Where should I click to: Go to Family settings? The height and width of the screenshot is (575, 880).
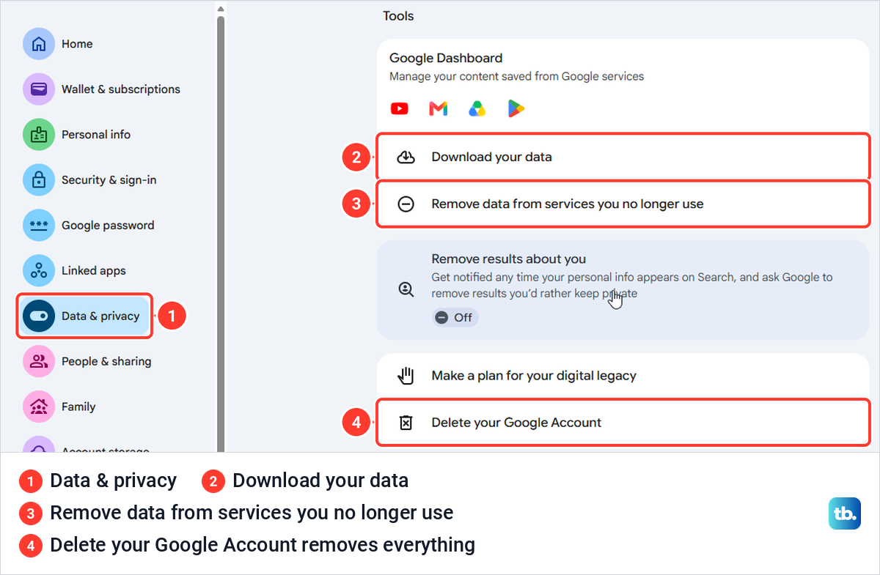(x=78, y=407)
